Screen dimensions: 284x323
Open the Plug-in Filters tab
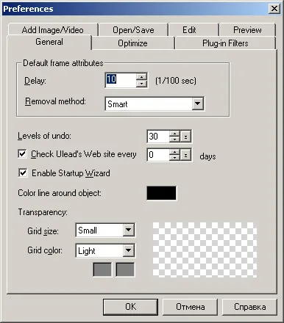coord(225,43)
